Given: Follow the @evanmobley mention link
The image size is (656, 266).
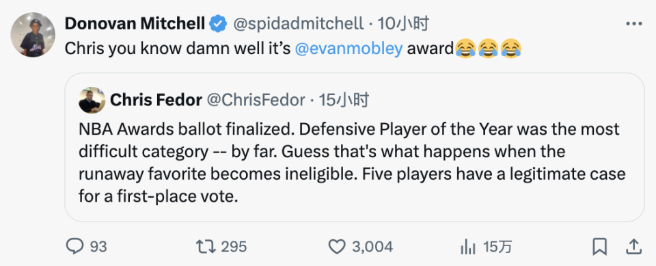Looking at the screenshot, I should pos(349,49).
